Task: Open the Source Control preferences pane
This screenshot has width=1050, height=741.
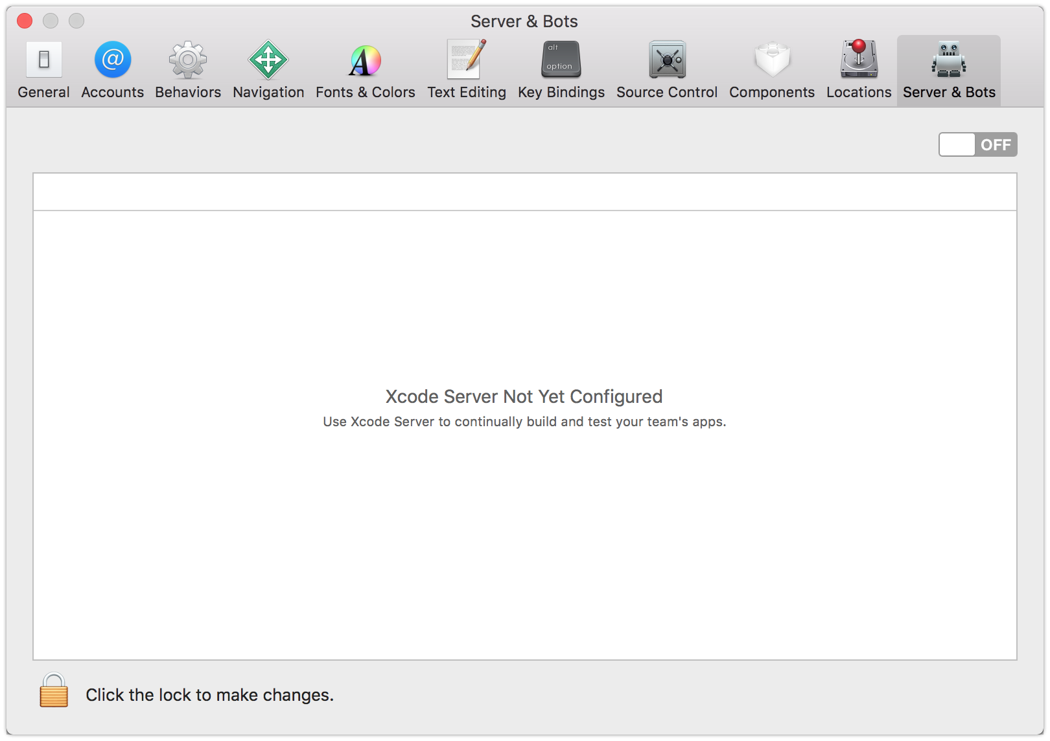Action: (x=667, y=71)
